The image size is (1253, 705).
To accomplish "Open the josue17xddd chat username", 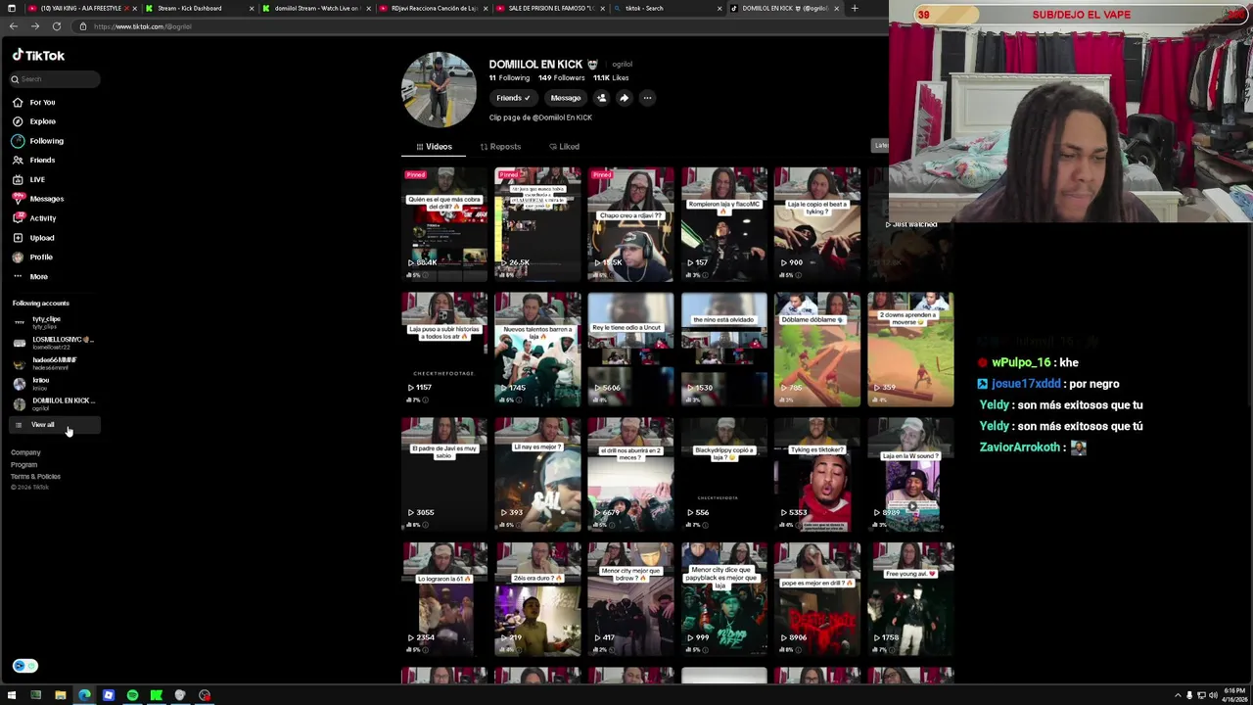I will click(1026, 384).
